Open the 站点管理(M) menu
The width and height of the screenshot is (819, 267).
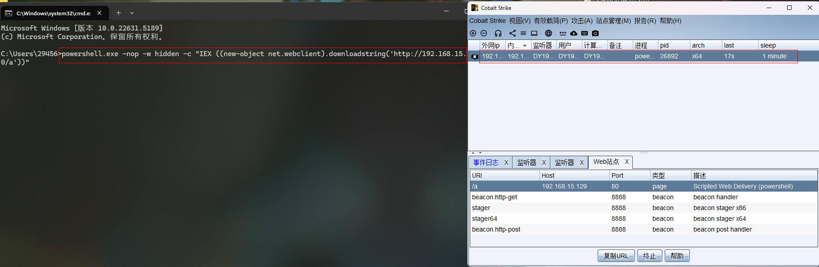[x=613, y=21]
